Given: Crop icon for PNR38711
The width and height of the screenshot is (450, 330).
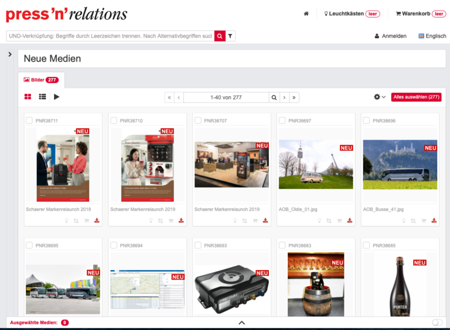Looking at the screenshot, I should pos(76,220).
